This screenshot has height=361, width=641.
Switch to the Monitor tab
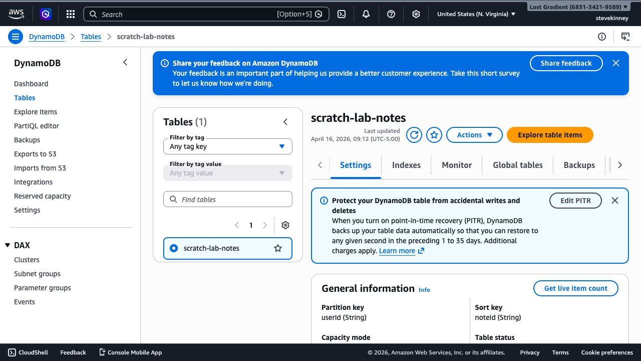[x=457, y=165]
